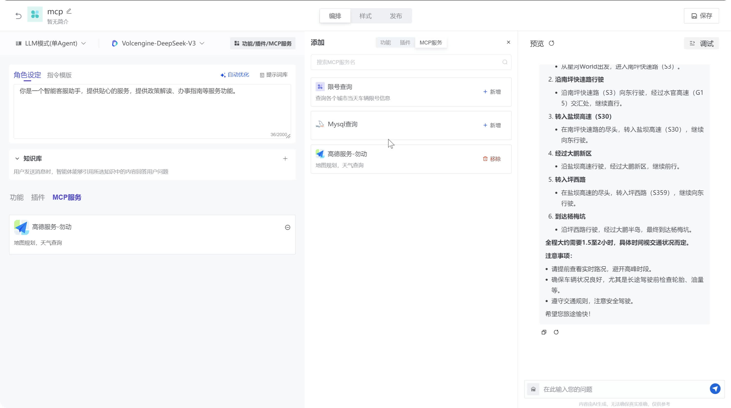Remove 高德服务-勿动 using the minus icon
Viewport: 731px width, 408px height.
point(288,227)
